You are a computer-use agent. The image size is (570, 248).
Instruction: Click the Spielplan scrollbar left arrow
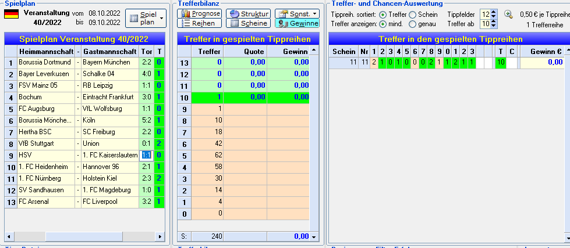(x=9, y=236)
